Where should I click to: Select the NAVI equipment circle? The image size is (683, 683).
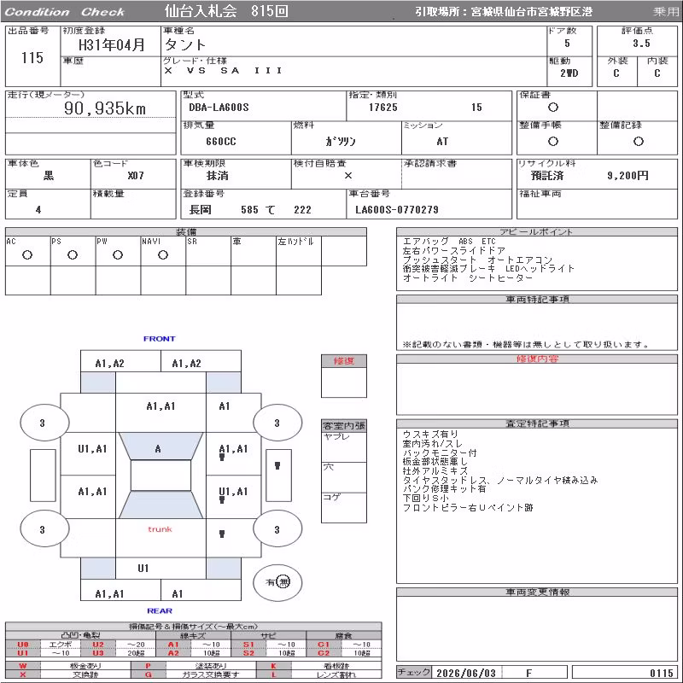pos(163,254)
